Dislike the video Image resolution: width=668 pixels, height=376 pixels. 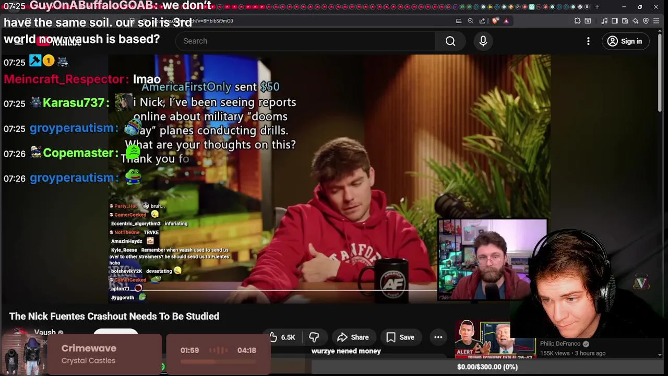(x=314, y=337)
